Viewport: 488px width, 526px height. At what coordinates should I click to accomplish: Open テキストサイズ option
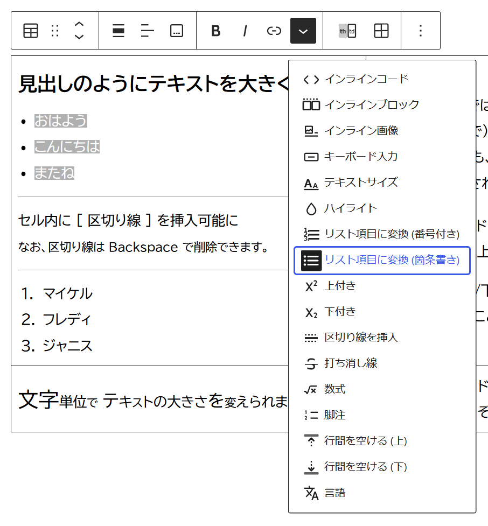click(x=382, y=183)
